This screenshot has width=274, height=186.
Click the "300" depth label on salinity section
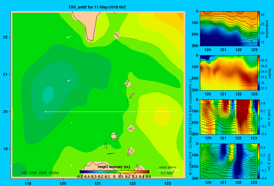[x=195, y=90]
